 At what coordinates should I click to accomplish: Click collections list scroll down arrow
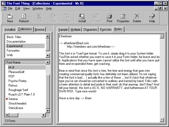tap(48, 56)
